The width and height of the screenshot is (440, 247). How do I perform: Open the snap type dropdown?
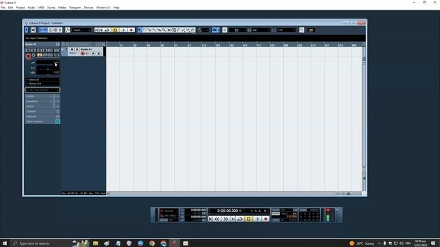(x=237, y=30)
